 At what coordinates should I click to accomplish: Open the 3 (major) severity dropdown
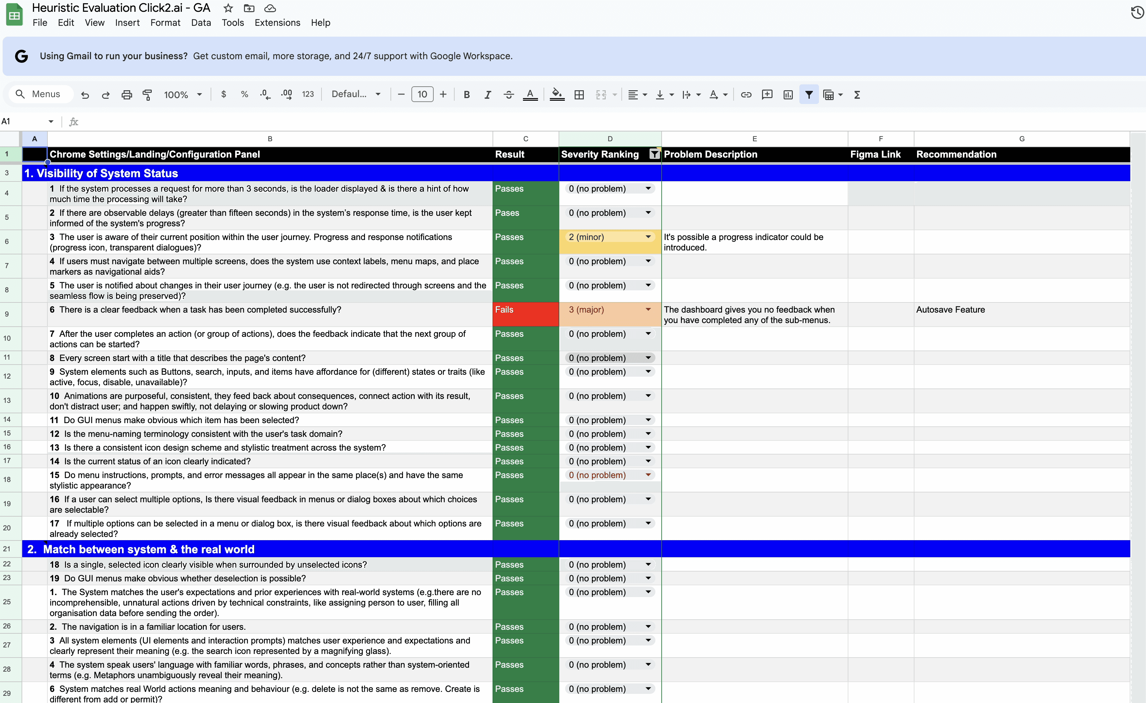(648, 310)
